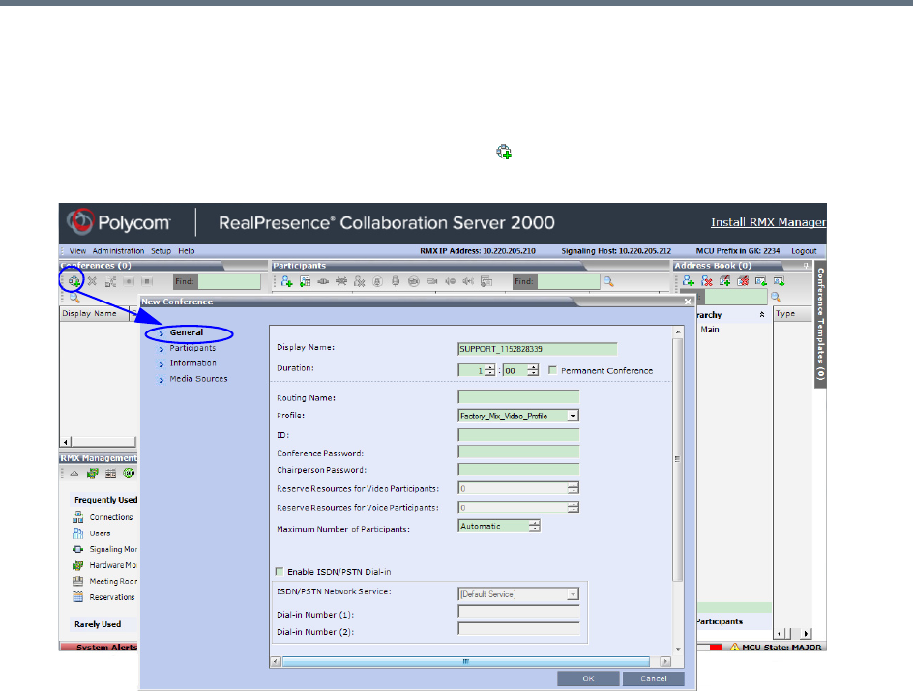Image resolution: width=913 pixels, height=691 pixels.
Task: Click Logout
Action: [x=804, y=251]
